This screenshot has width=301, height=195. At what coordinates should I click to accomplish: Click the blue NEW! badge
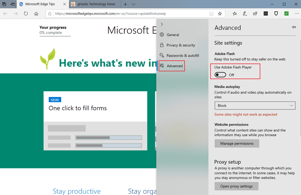click(x=55, y=100)
